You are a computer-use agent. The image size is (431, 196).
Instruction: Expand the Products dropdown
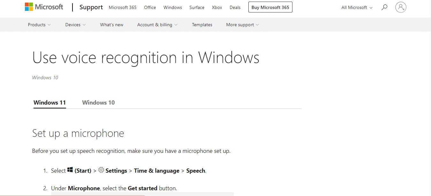pyautogui.click(x=39, y=24)
